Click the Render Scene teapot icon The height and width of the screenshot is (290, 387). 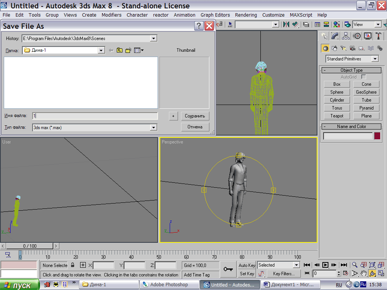click(x=348, y=25)
